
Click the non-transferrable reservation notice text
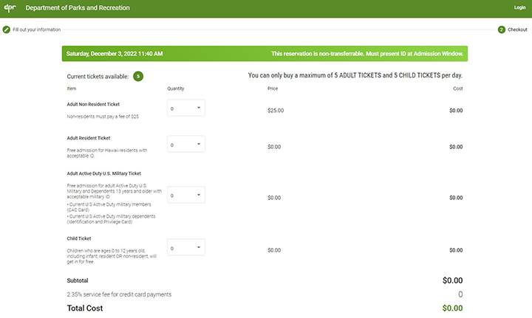pos(367,54)
